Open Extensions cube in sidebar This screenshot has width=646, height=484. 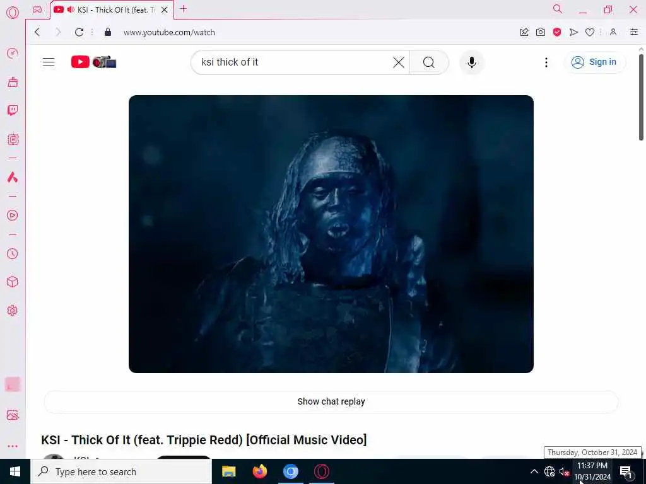coord(13,282)
